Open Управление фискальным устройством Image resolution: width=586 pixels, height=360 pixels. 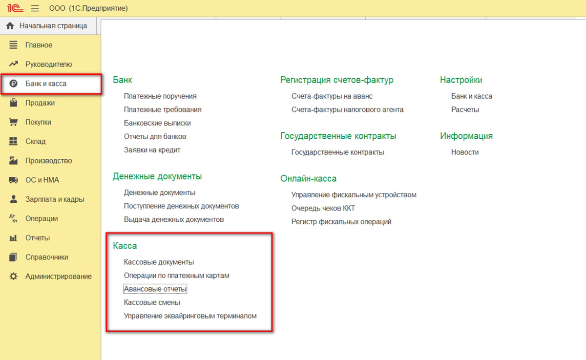click(x=354, y=195)
